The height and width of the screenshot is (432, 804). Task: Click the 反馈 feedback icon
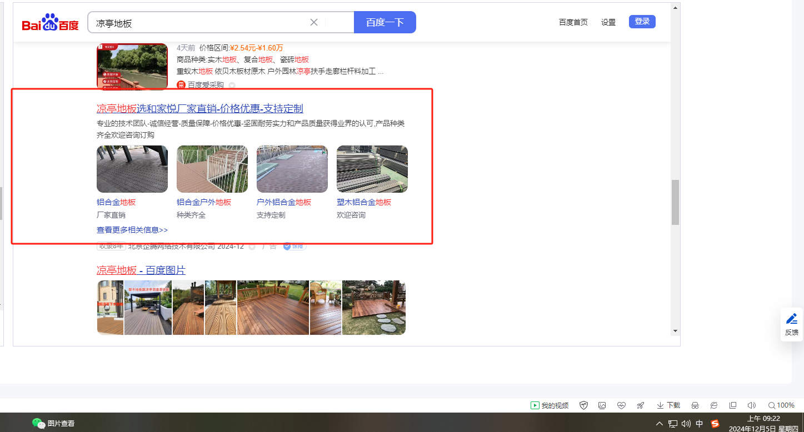[x=791, y=324]
